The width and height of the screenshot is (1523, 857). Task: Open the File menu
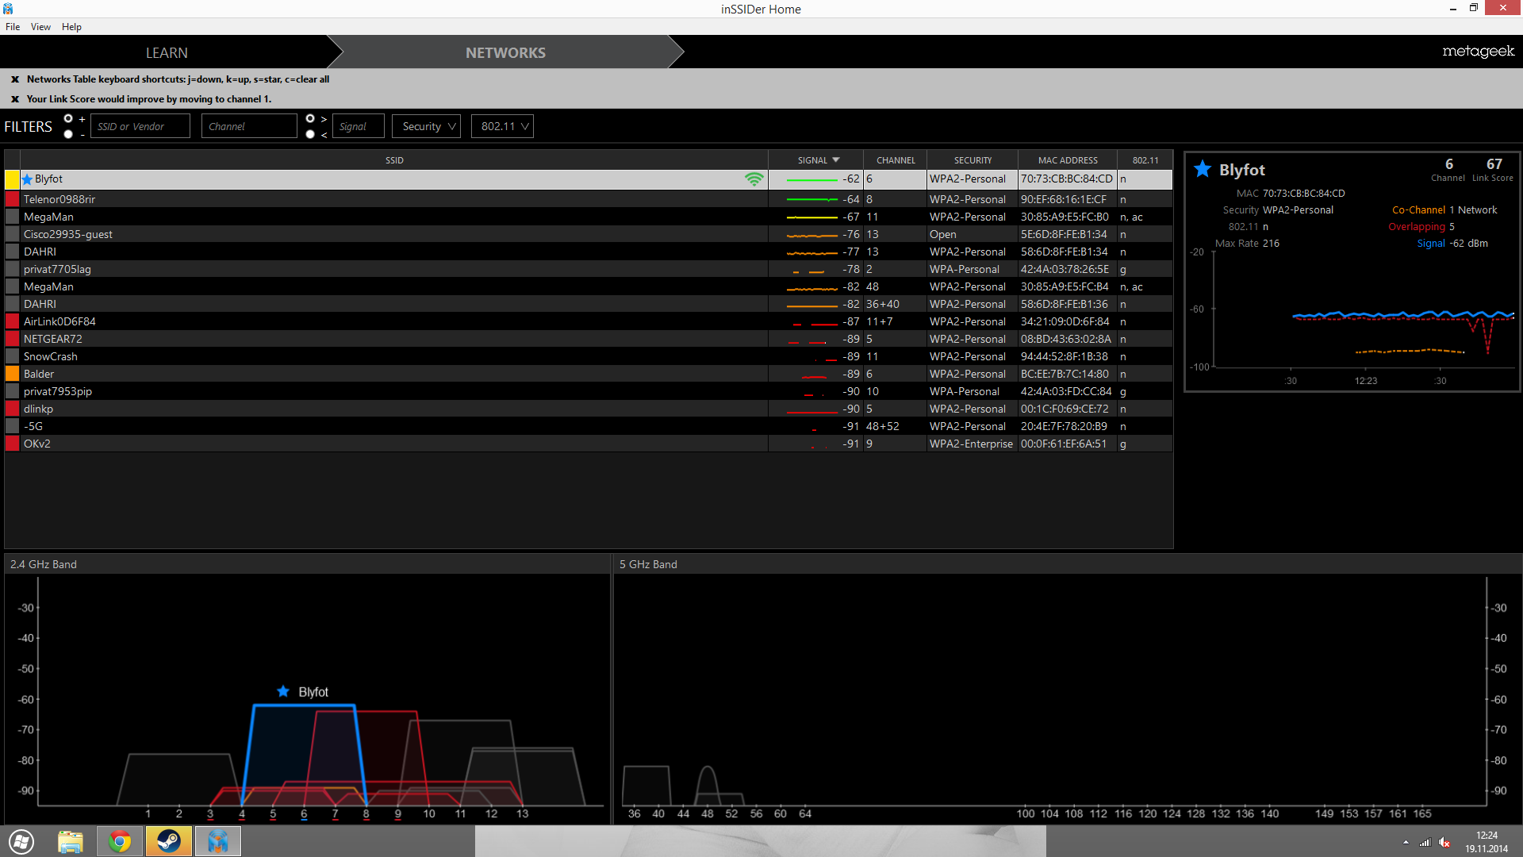[x=13, y=27]
